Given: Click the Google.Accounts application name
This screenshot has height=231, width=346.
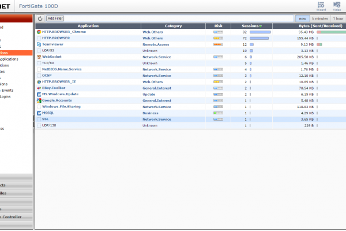Looking at the screenshot, I should click(x=57, y=100).
